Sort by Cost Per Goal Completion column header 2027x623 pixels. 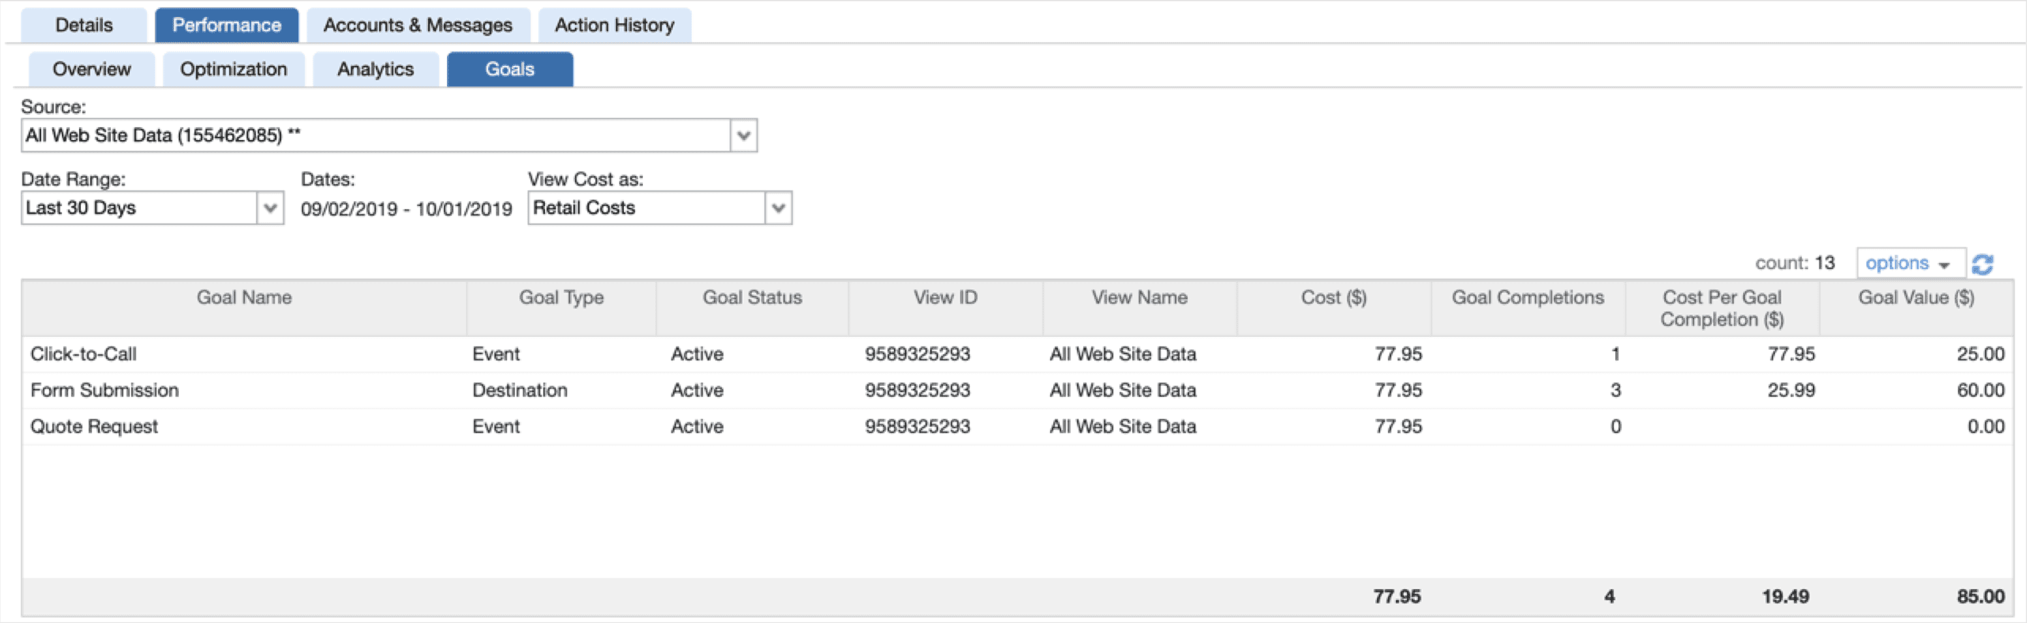click(1722, 308)
